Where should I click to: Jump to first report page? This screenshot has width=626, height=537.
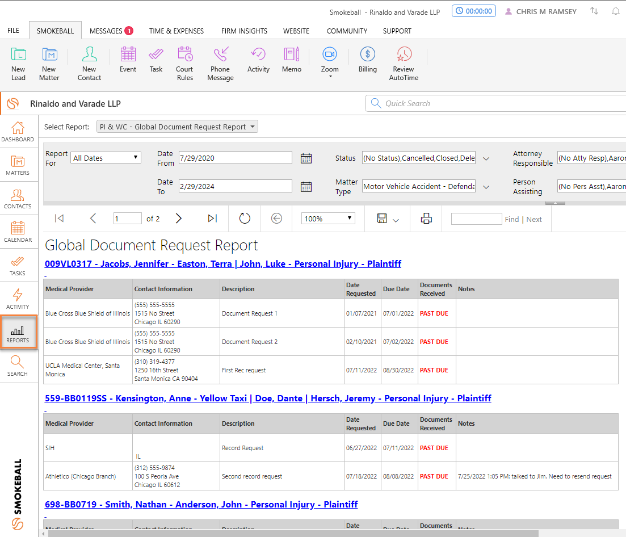(x=59, y=219)
